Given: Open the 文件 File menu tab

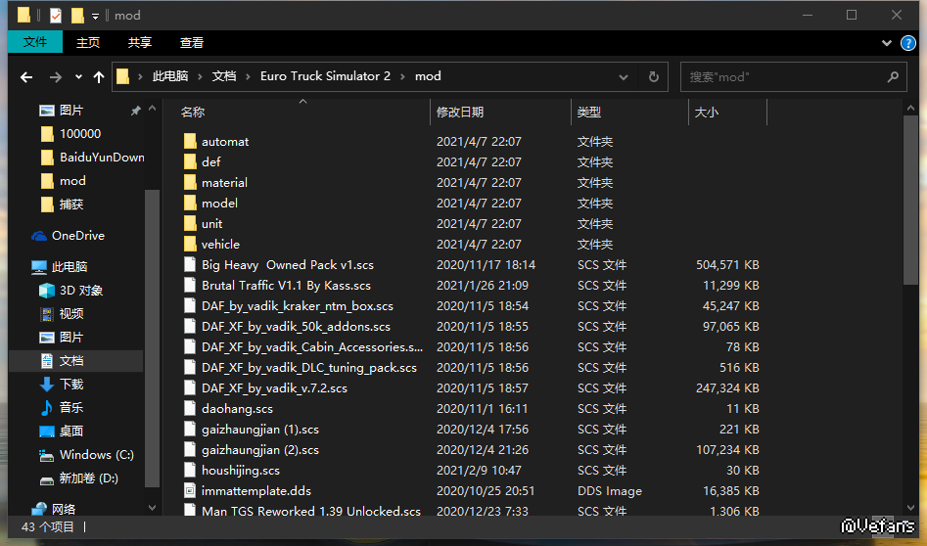Looking at the screenshot, I should (35, 43).
